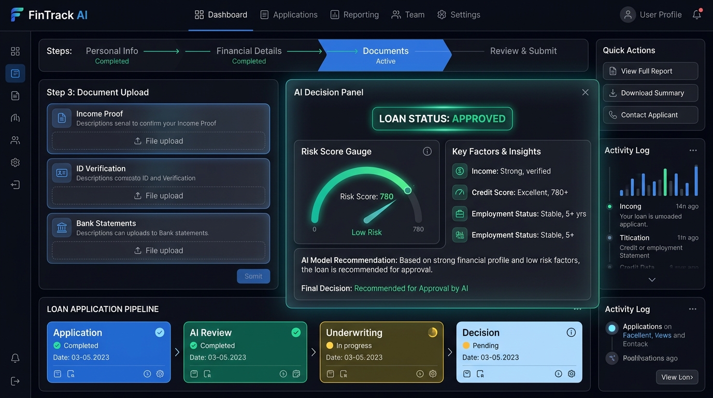Expand the upper Activity Log with chevron down
The image size is (713, 398).
coord(652,279)
